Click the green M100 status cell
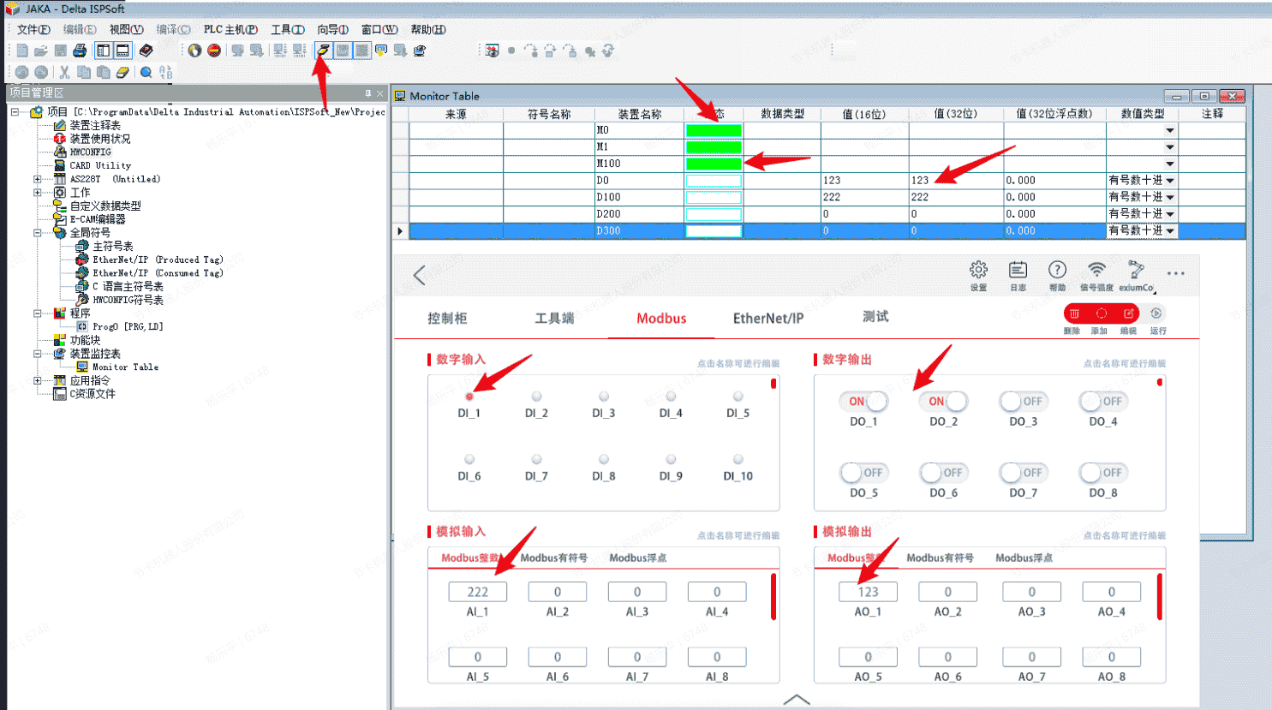 pyautogui.click(x=713, y=164)
